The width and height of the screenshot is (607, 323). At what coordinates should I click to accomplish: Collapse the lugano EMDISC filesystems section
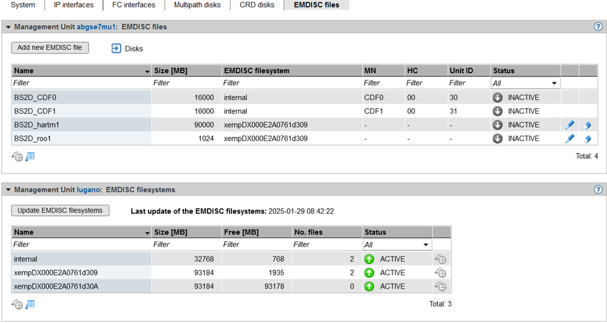8,190
